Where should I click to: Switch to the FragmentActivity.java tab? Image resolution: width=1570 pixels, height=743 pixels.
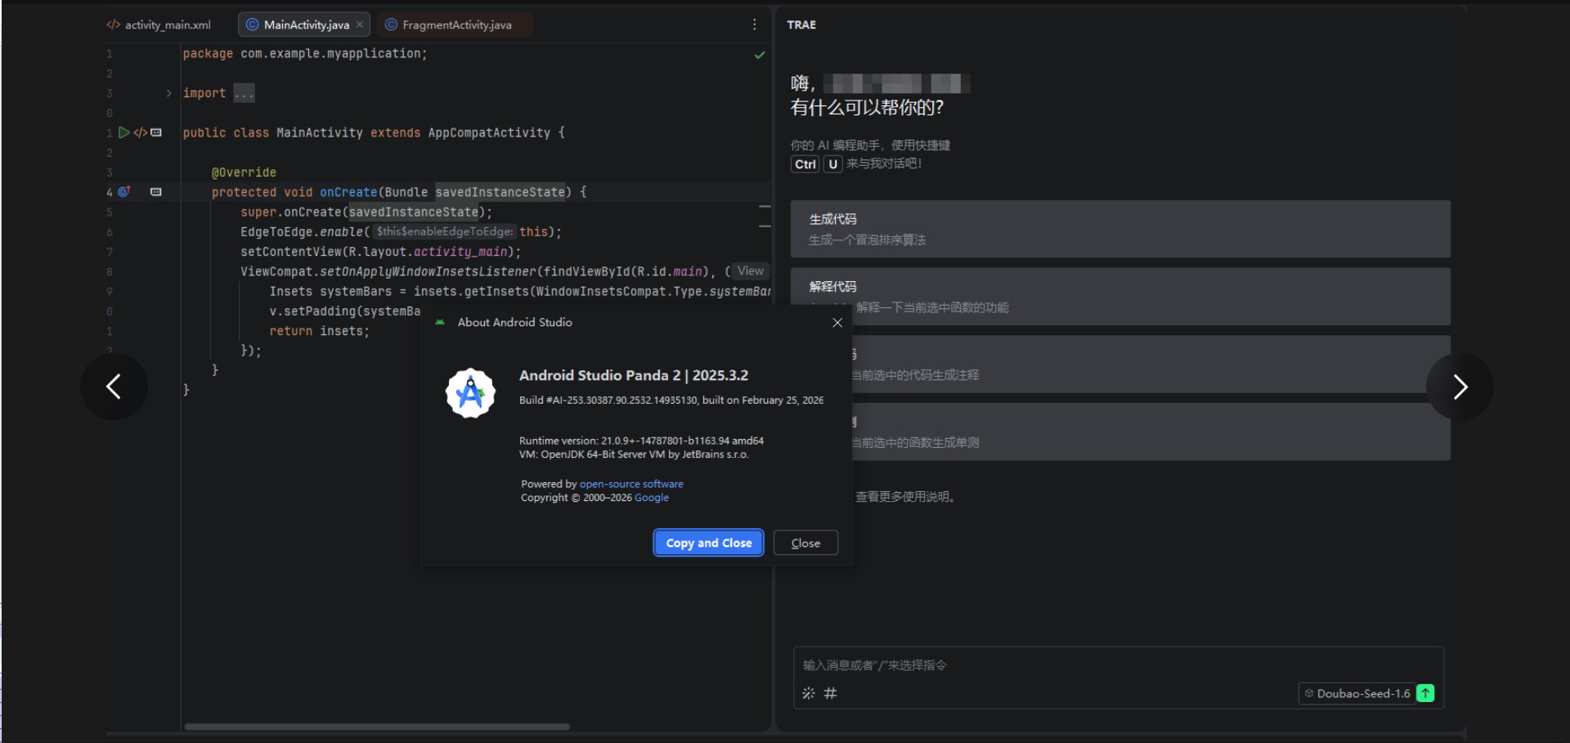455,25
